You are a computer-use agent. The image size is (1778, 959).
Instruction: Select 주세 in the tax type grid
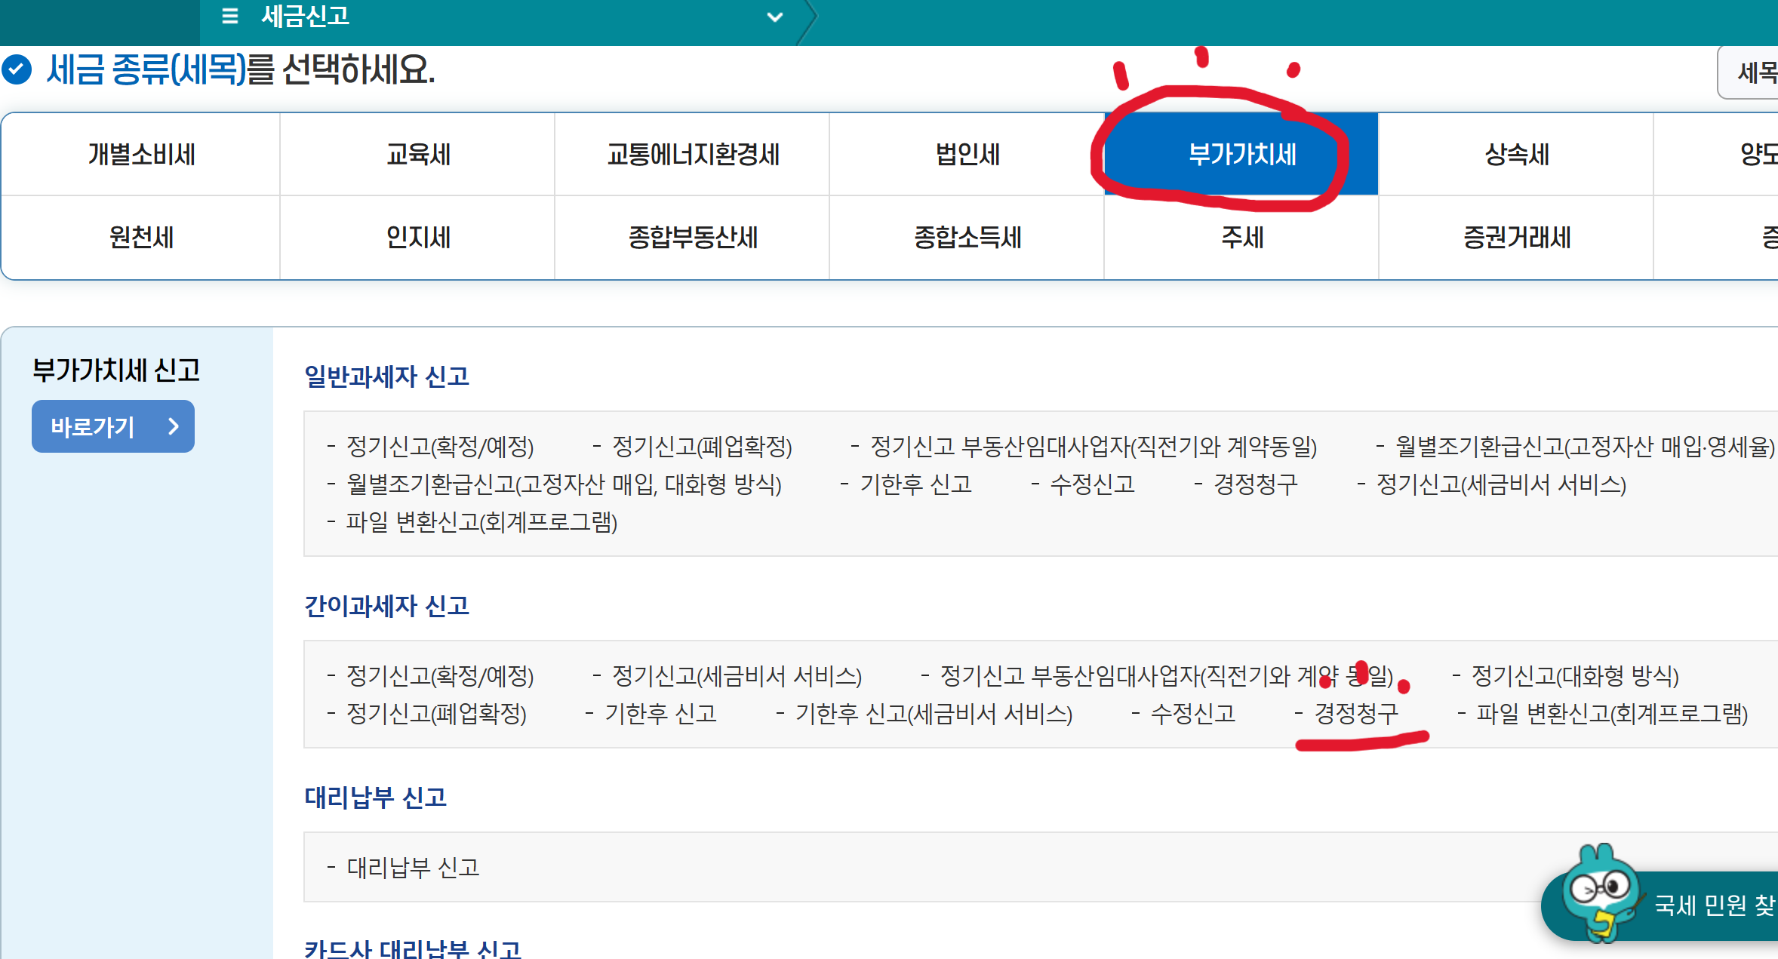1240,238
